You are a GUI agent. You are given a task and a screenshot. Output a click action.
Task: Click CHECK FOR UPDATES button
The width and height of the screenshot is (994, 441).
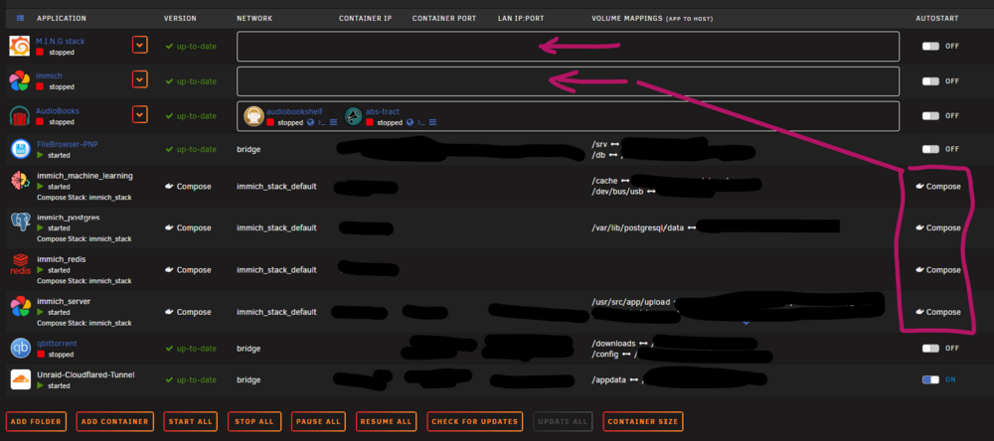click(x=475, y=422)
